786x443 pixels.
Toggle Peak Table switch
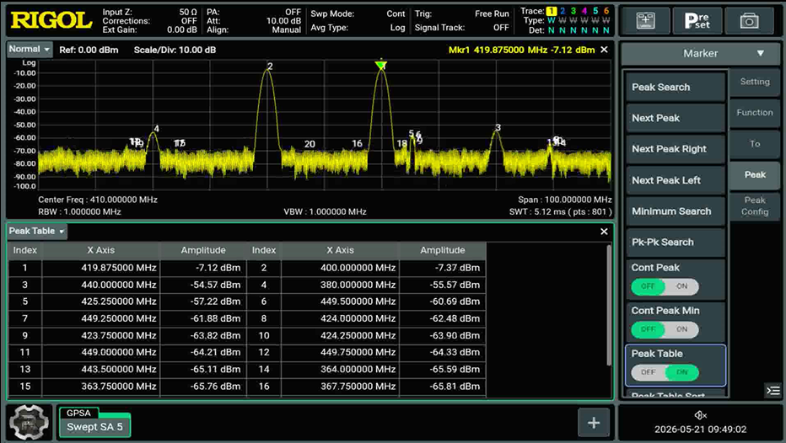[x=665, y=372]
